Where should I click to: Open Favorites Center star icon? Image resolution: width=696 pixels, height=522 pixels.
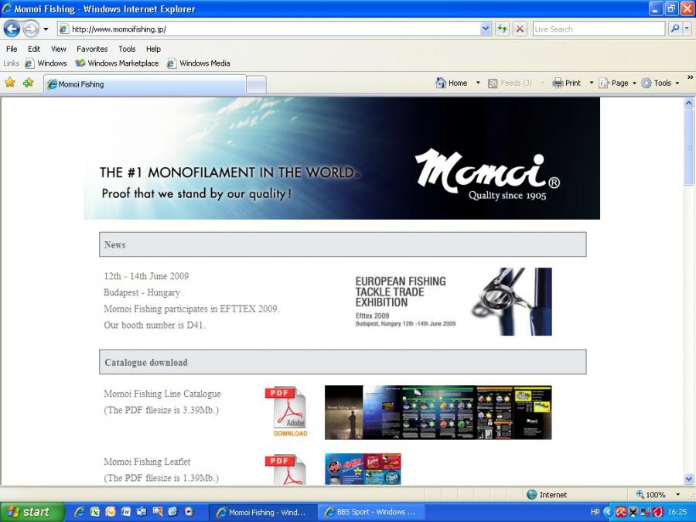(x=10, y=83)
